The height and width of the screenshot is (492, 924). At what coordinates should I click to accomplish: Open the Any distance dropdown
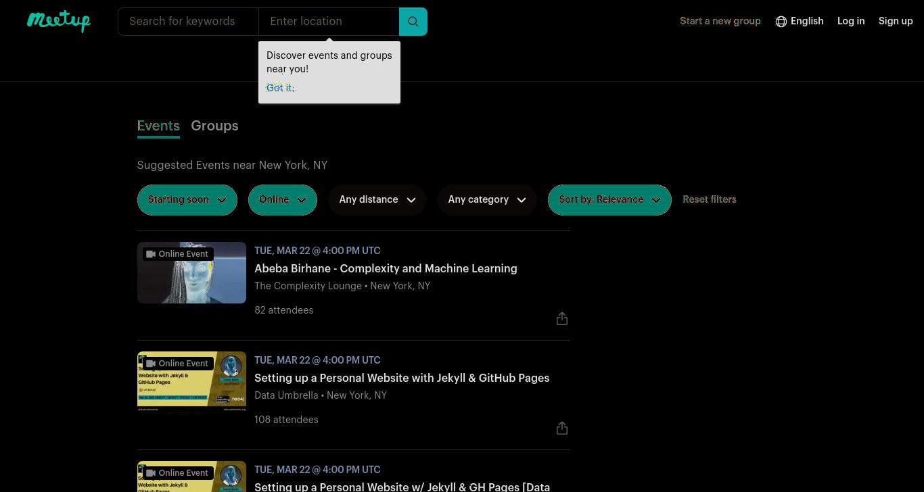tap(377, 200)
